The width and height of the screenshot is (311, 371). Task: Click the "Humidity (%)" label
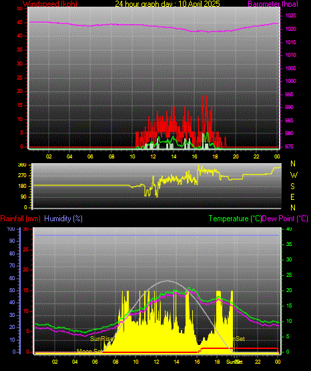[63, 219]
